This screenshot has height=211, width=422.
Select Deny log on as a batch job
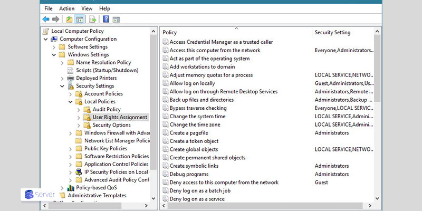pyautogui.click(x=200, y=191)
